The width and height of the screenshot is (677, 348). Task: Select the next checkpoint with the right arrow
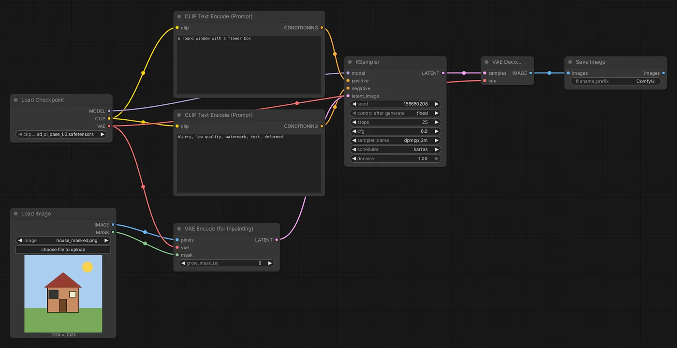tap(103, 134)
